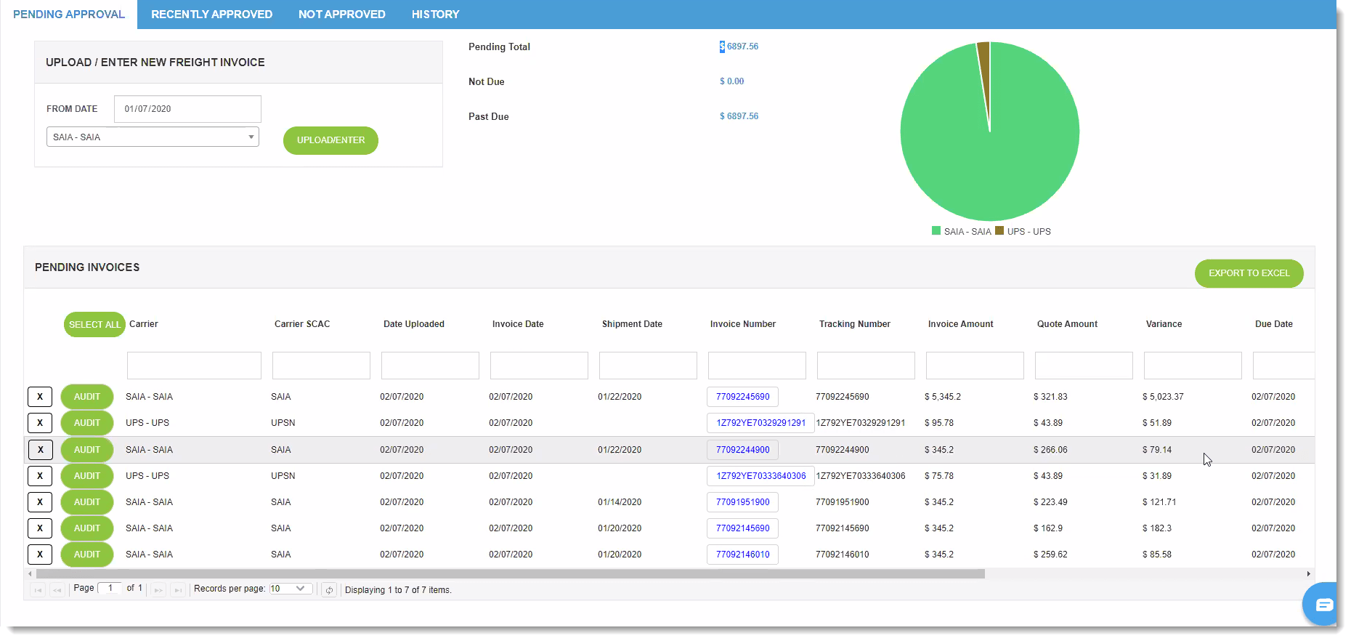Sort by Due Date column header

pyautogui.click(x=1274, y=324)
